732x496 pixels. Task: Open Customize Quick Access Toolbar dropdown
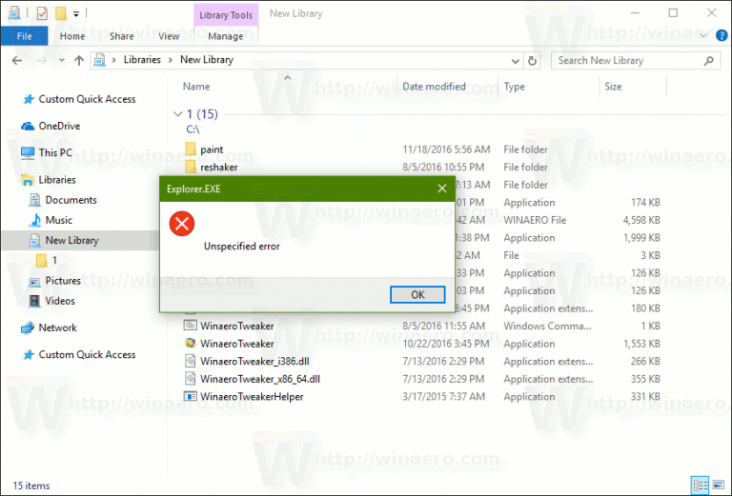pos(75,14)
